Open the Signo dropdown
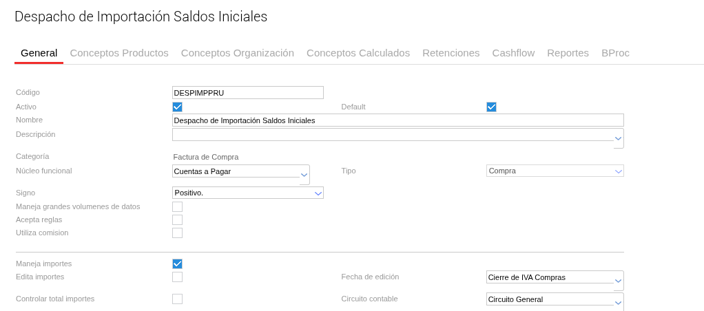The height and width of the screenshot is (311, 704). pyautogui.click(x=318, y=193)
